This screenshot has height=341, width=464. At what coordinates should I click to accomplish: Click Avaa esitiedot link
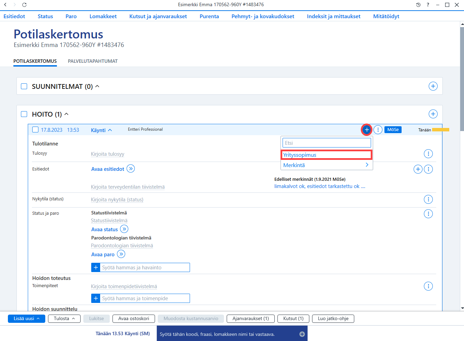108,169
